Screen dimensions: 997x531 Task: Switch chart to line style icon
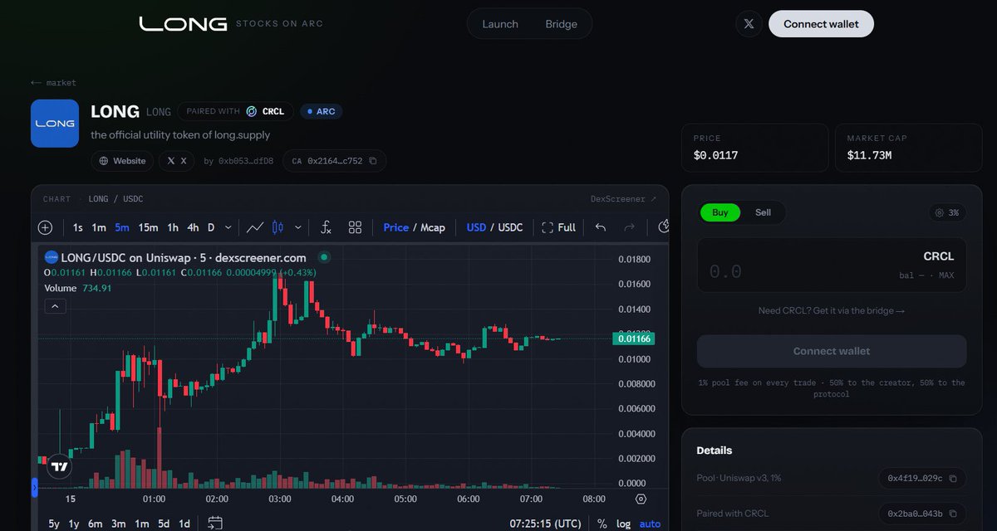click(255, 227)
